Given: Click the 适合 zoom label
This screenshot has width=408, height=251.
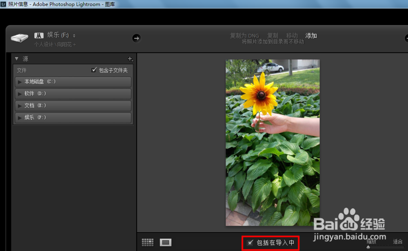Looking at the screenshot, I should 397,242.
